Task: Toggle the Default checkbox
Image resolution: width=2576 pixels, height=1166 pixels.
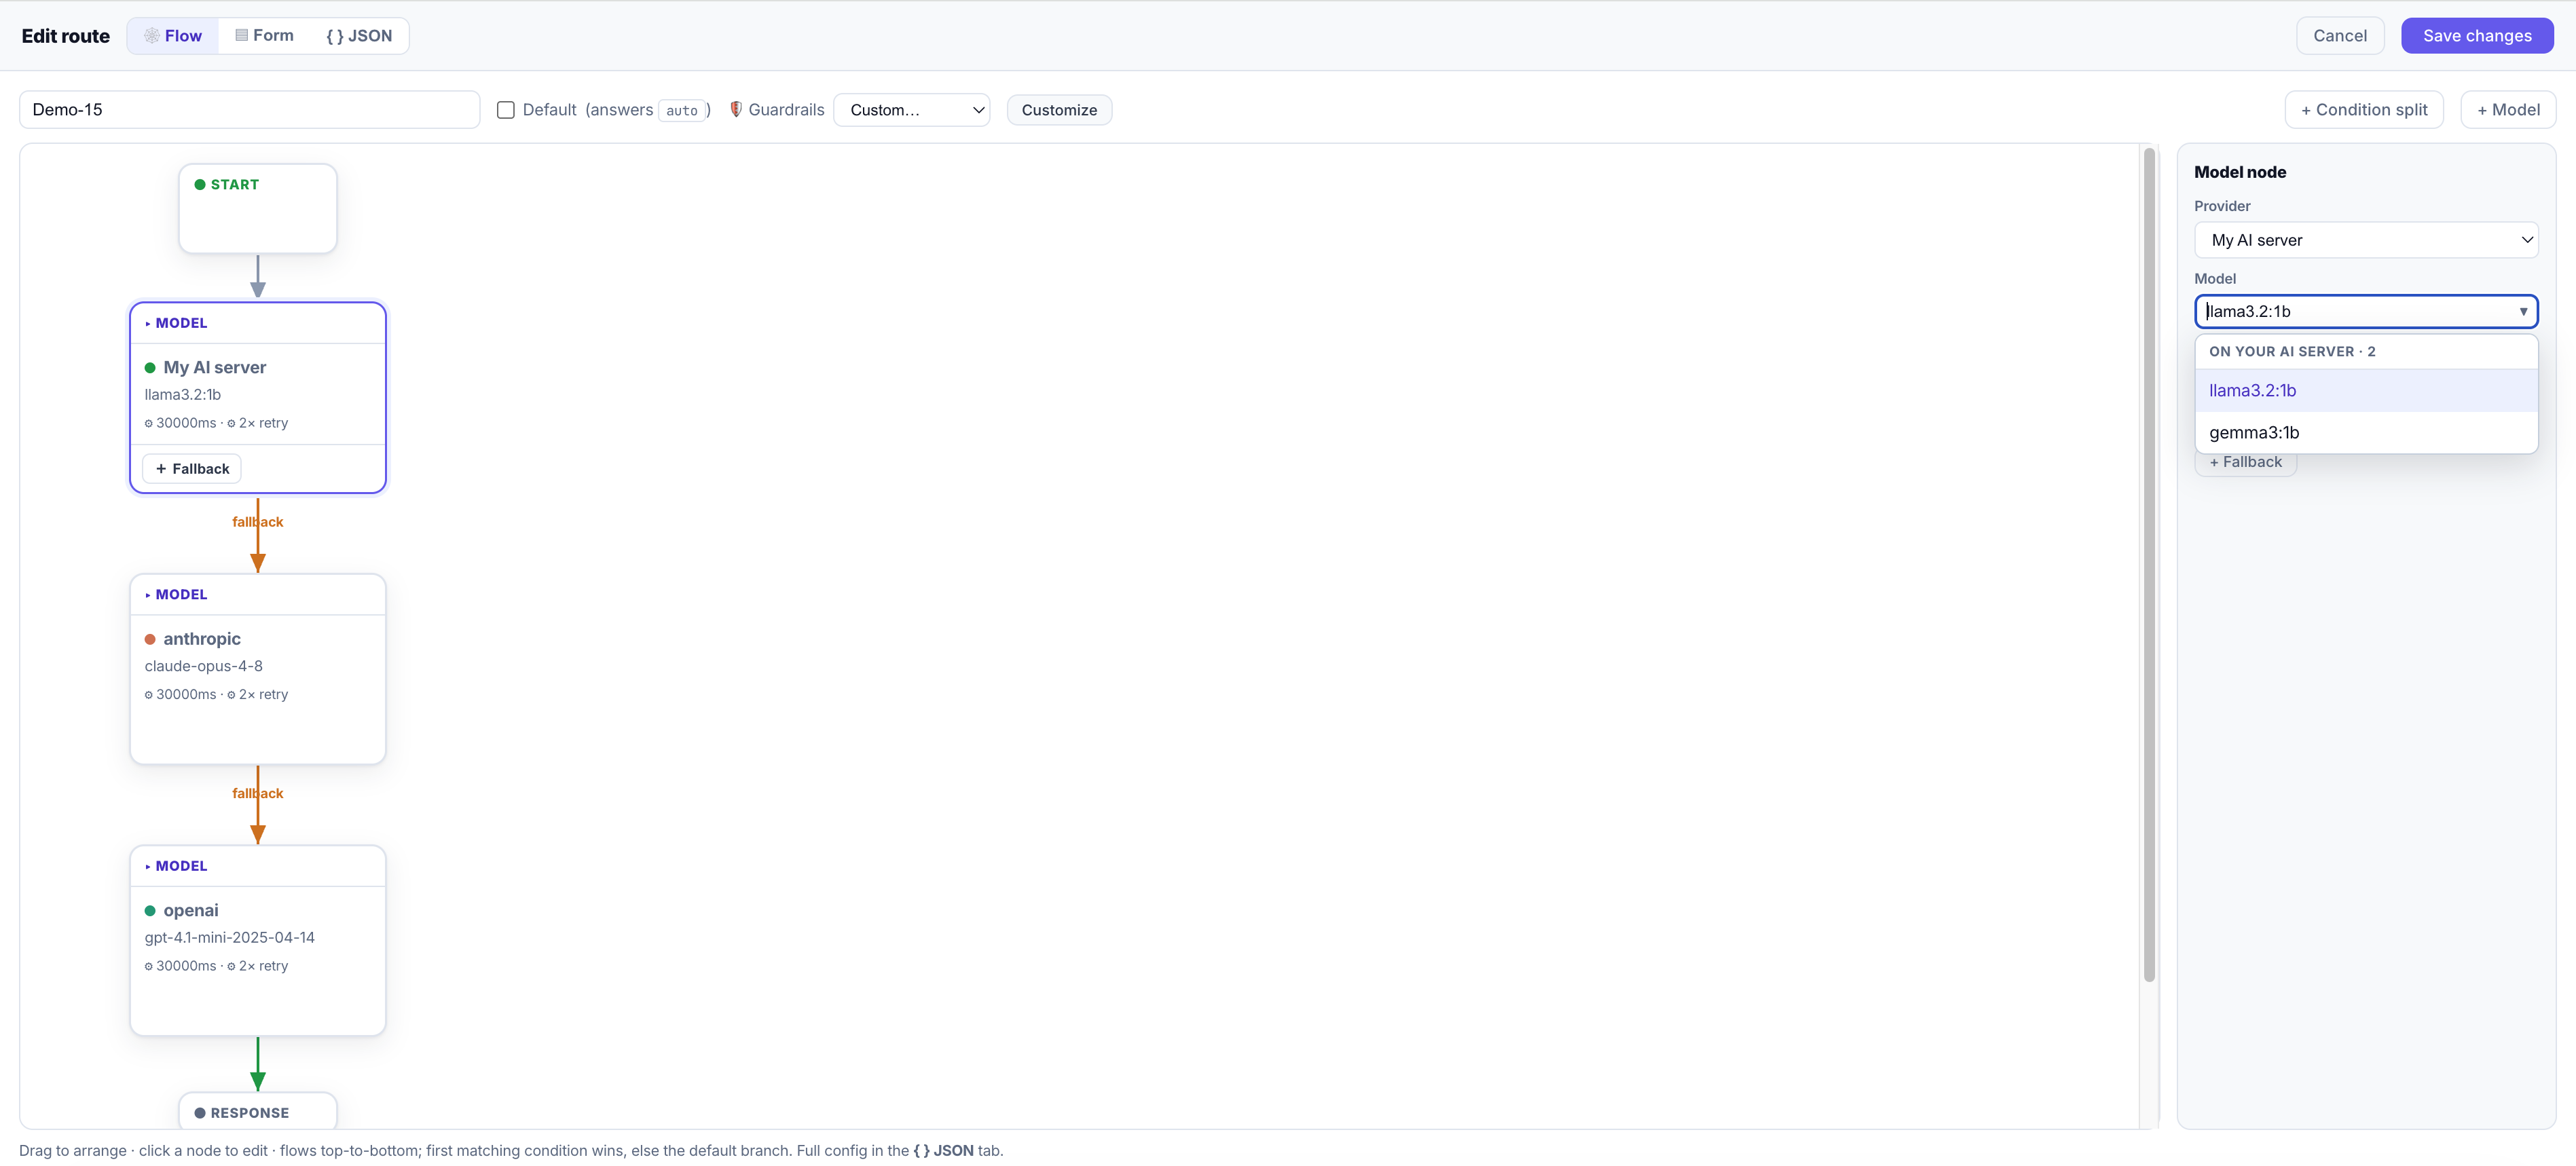Action: click(x=506, y=110)
